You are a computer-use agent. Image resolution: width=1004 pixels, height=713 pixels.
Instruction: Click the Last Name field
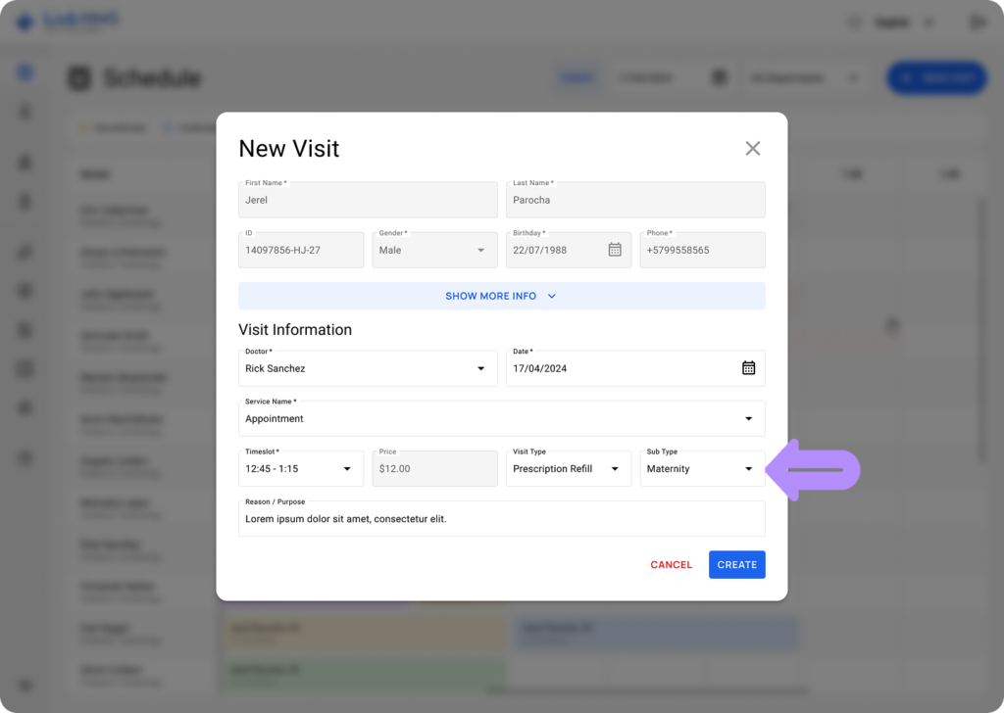[635, 200]
